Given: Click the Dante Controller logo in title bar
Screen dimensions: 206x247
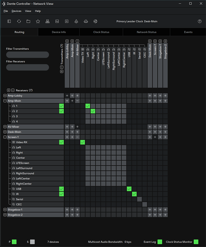Looking at the screenshot, I should point(4,4).
